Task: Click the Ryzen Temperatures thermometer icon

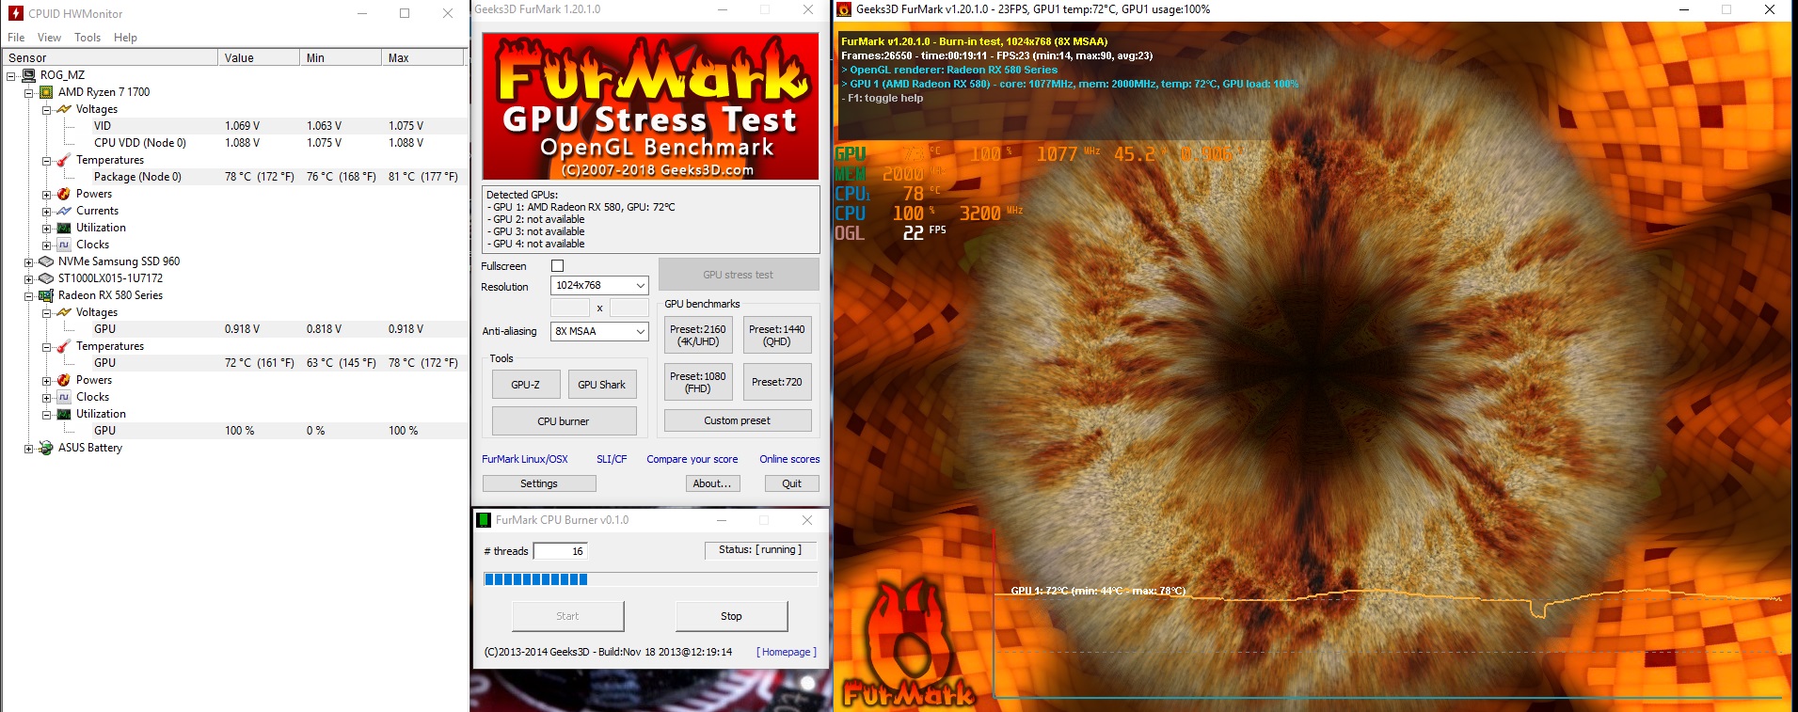Action: coord(64,160)
